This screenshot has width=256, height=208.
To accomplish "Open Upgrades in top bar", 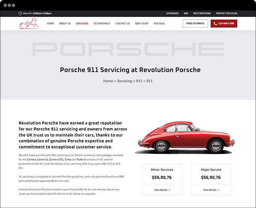I will (172, 13).
